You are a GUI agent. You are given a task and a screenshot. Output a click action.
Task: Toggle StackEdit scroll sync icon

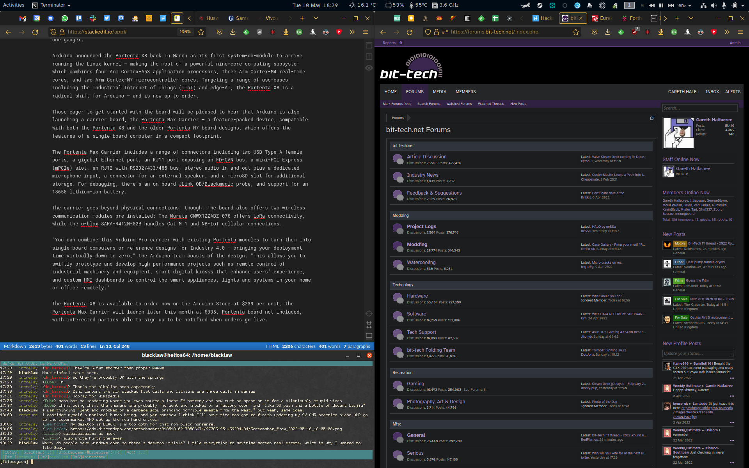pos(369,325)
